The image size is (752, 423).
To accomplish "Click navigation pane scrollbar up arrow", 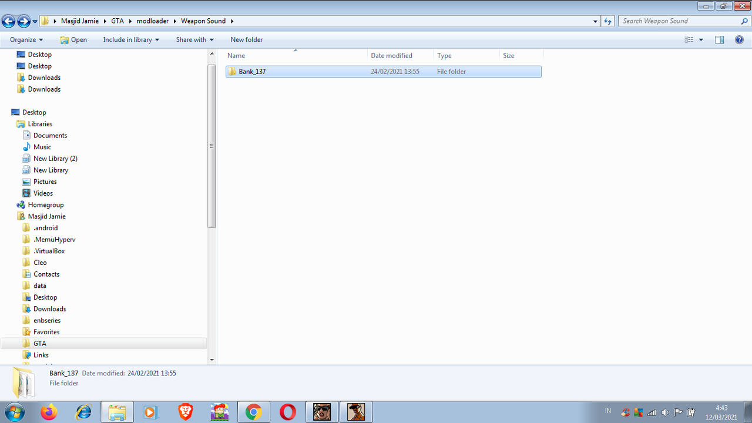I will [212, 53].
